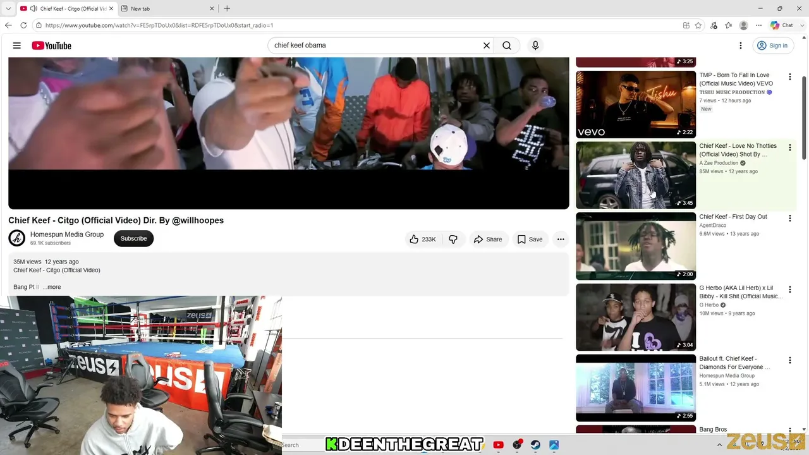Viewport: 809px width, 455px height.
Task: Open a new tab with the plus
Action: tap(227, 8)
